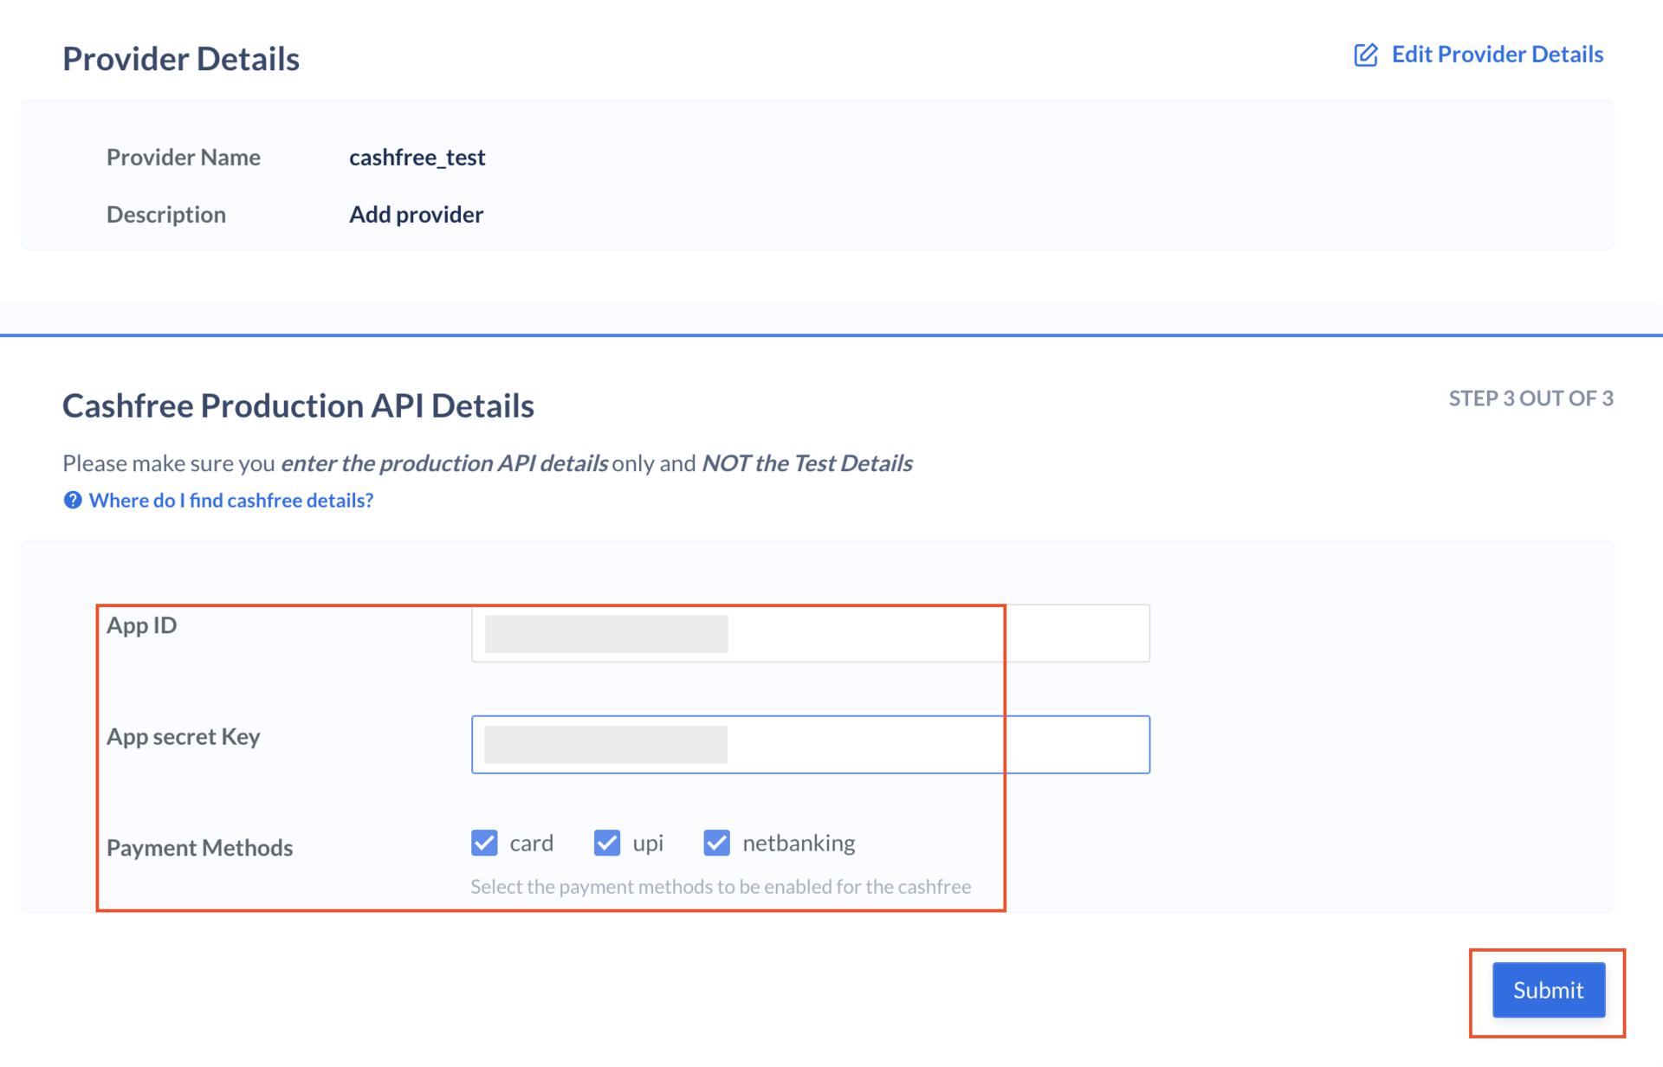Focus the App ID input field
The height and width of the screenshot is (1067, 1663).
(x=811, y=634)
